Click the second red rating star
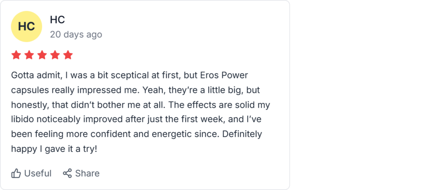Image resolution: width=435 pixels, height=190 pixels. (29, 55)
